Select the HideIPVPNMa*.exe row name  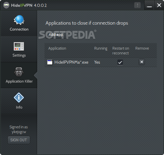pos(71,62)
